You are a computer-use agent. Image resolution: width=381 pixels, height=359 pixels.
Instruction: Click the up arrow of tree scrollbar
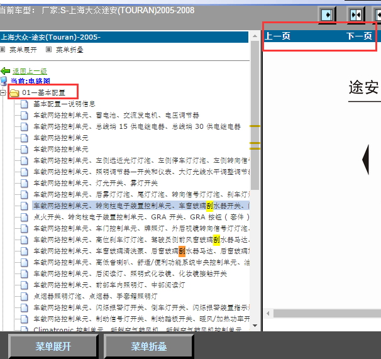[x=255, y=36]
